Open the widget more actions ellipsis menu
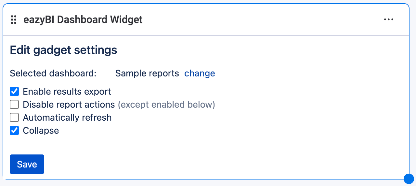Image resolution: width=416 pixels, height=186 pixels. 389,20
